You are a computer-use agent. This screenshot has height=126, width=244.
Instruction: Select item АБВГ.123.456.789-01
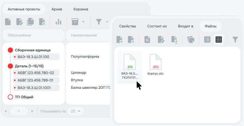pos(36,80)
